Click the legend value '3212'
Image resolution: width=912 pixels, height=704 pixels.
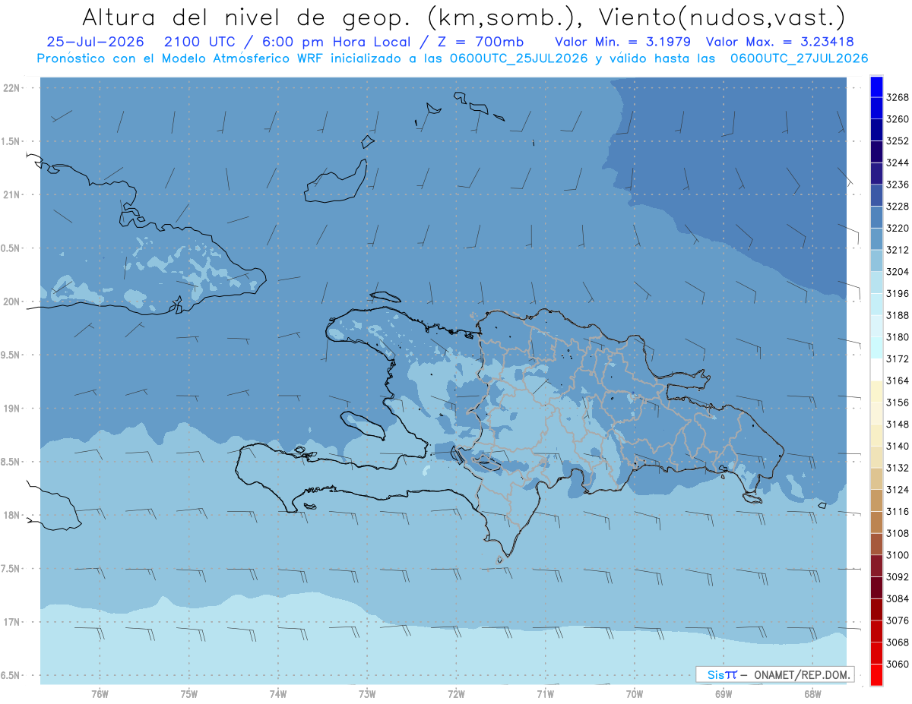click(x=898, y=250)
